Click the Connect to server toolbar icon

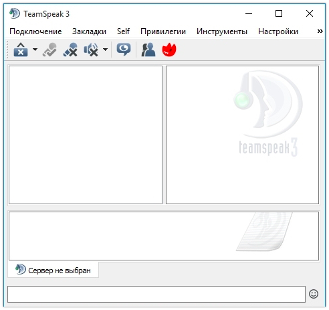pos(21,50)
